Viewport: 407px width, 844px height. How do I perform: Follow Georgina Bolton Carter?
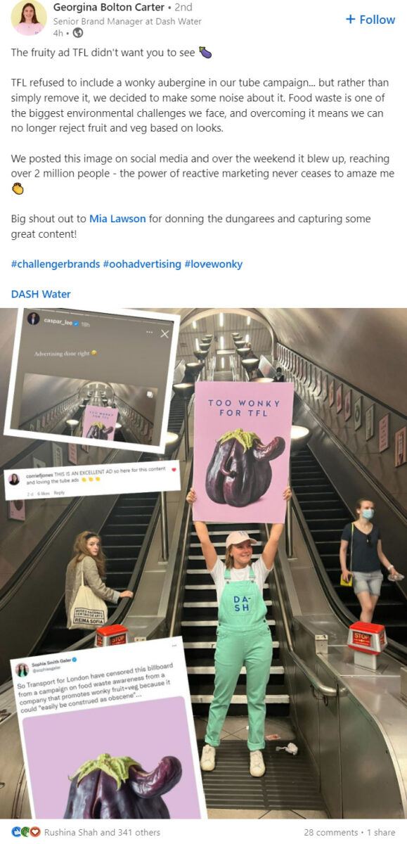pos(370,20)
